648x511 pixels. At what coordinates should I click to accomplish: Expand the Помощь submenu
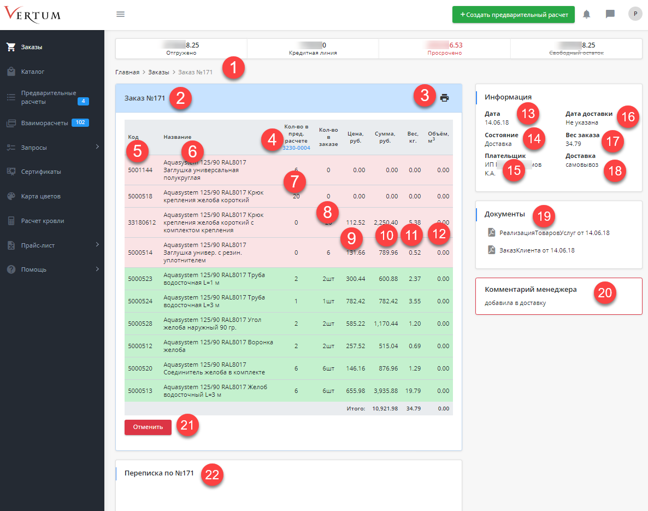[52, 269]
